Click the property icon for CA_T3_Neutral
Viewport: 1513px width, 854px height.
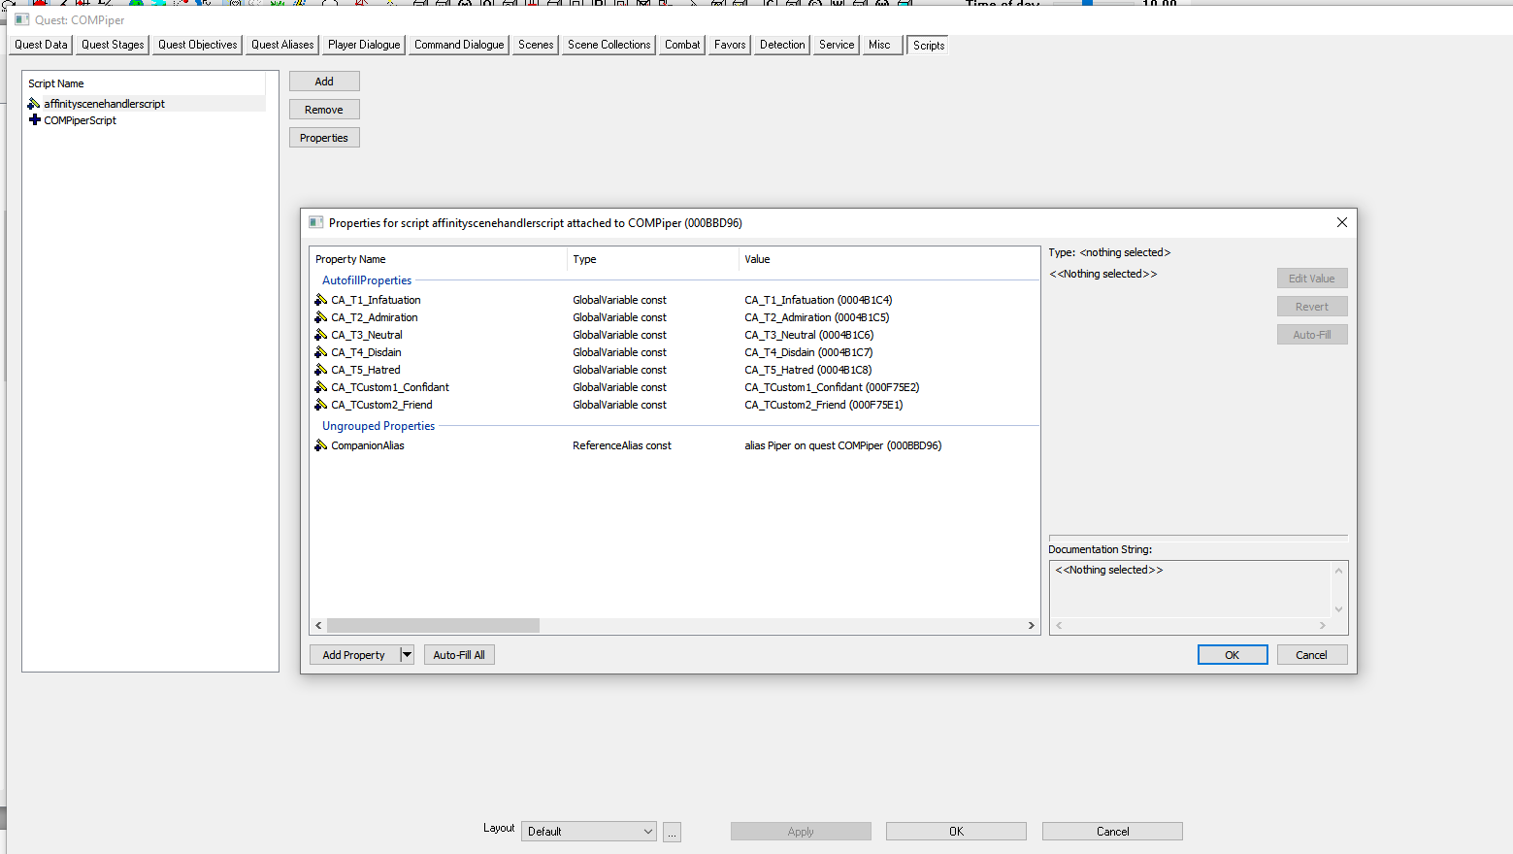321,335
